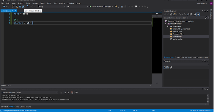Open Solution Explorer window options dropdown
The image size is (214, 112).
click(x=203, y=11)
